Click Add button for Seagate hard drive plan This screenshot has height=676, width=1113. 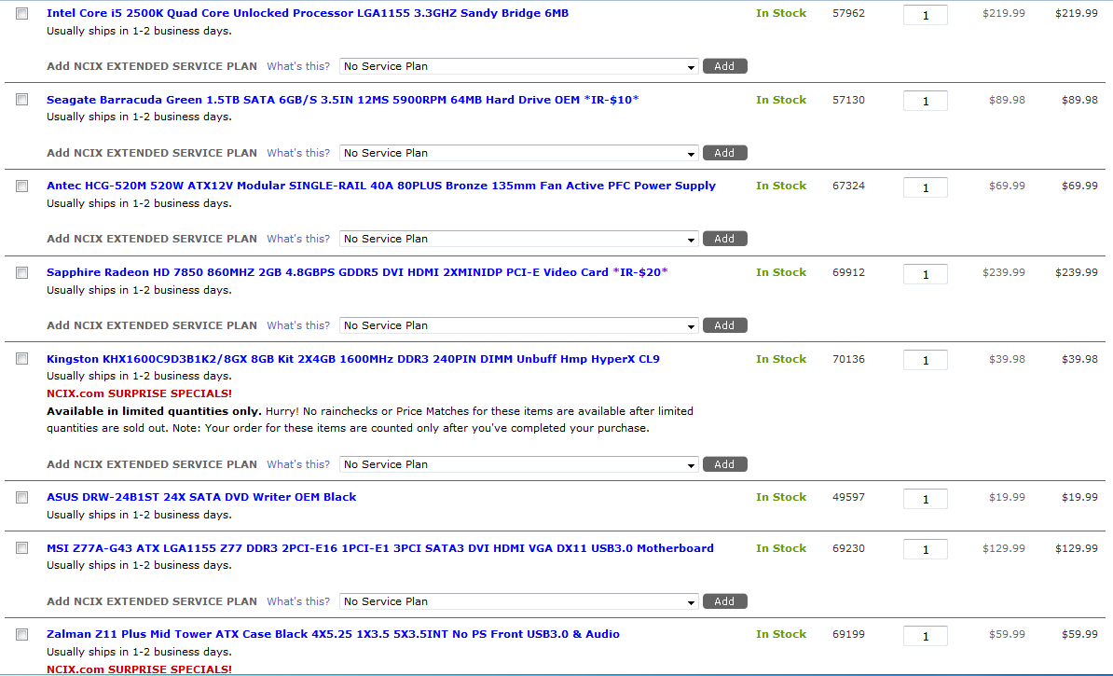coord(724,153)
